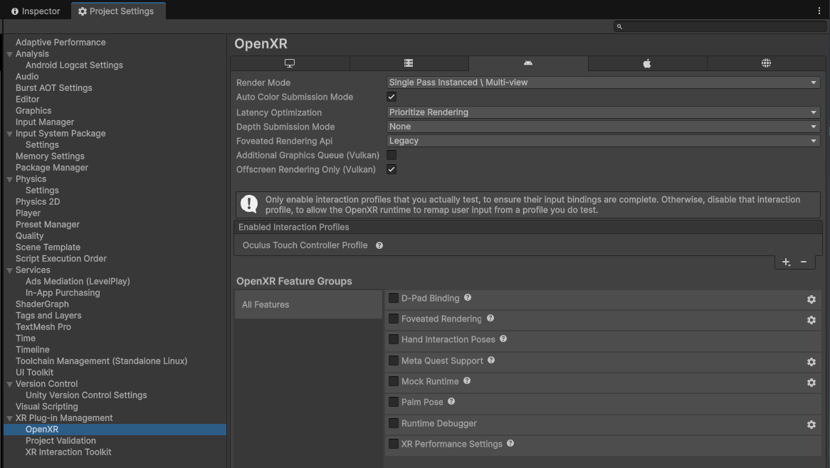Open Tags and Layers settings
The image size is (830, 468).
48,316
